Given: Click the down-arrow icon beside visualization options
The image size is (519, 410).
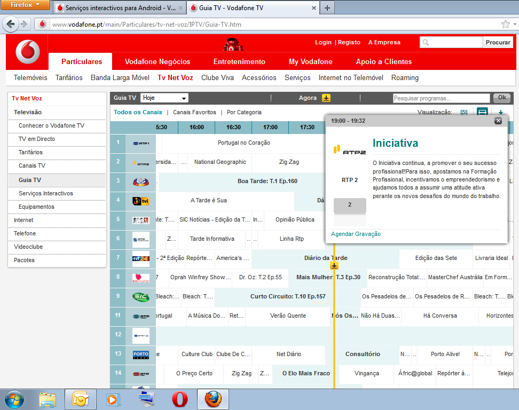Looking at the screenshot, I should click(x=500, y=113).
